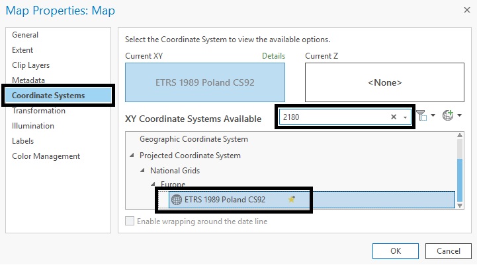Collapse the National Grids tree node
This screenshot has width=477, height=265.
pyautogui.click(x=143, y=171)
